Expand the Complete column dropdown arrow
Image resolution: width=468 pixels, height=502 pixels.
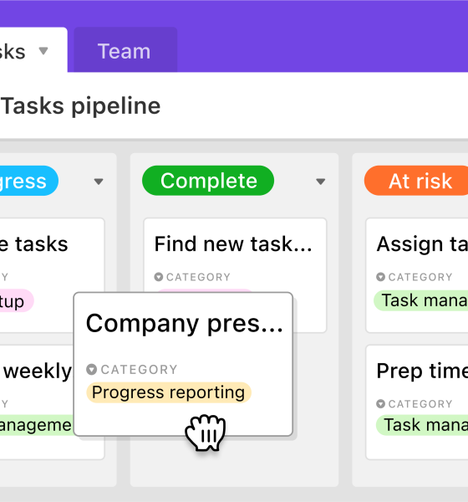click(320, 182)
